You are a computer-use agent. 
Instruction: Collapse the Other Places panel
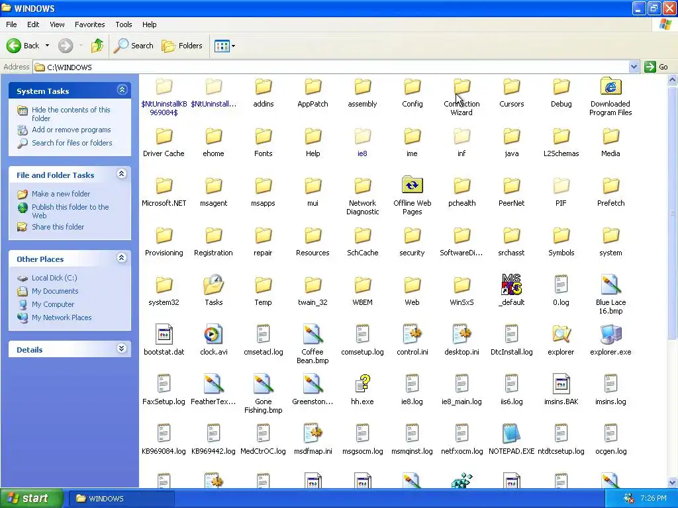pos(122,258)
